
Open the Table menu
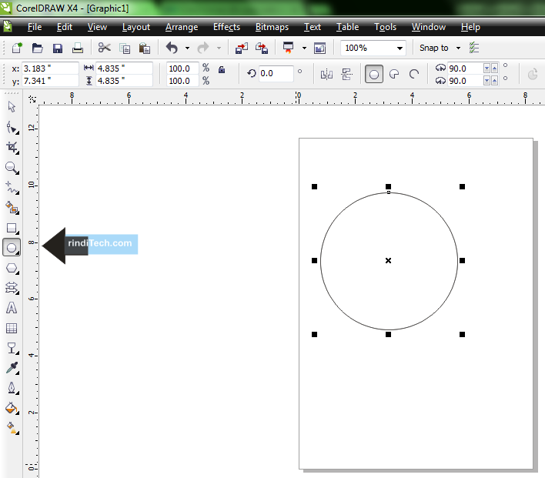348,27
